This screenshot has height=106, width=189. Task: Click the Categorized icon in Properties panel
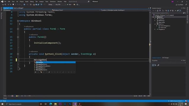coord(153,65)
